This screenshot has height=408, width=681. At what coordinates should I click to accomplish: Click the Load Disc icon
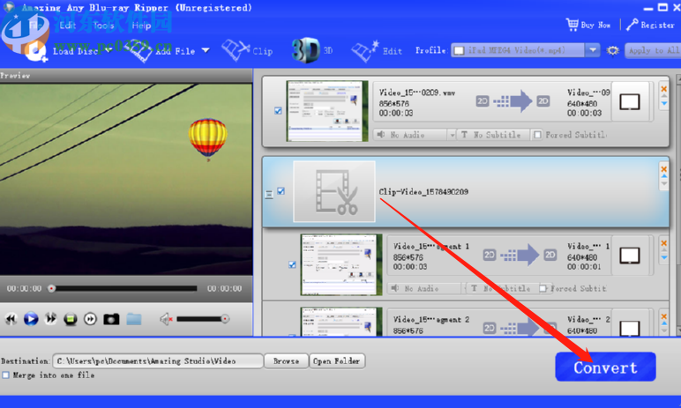[34, 51]
